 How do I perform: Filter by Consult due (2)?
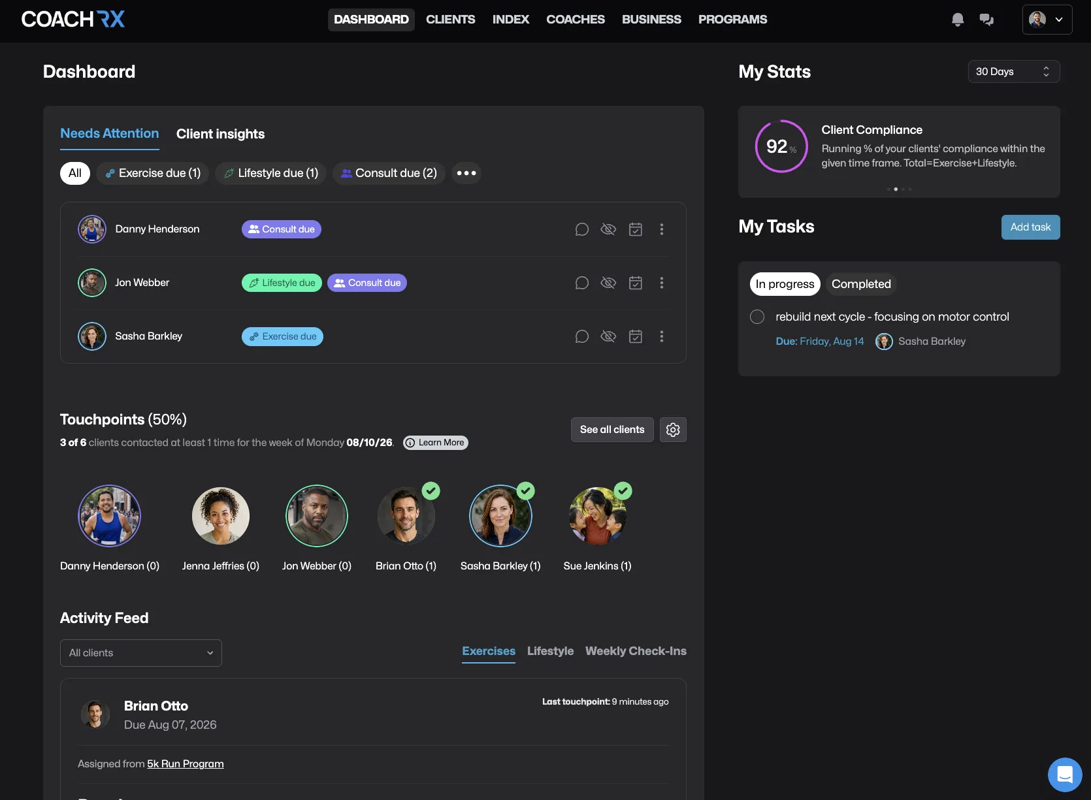(389, 173)
